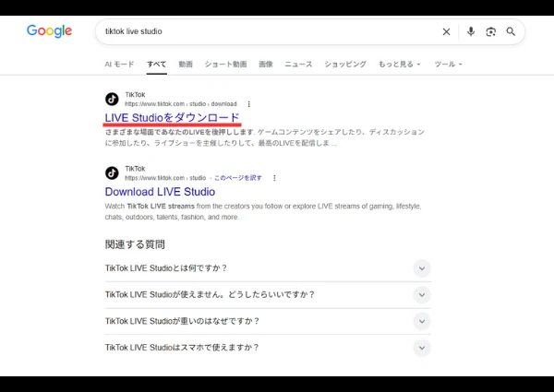Click the magnifying glass search icon
The width and height of the screenshot is (554, 392).
click(511, 31)
